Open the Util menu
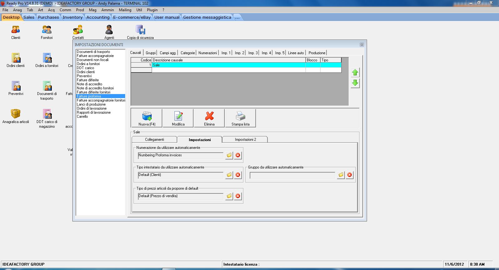 [139, 10]
